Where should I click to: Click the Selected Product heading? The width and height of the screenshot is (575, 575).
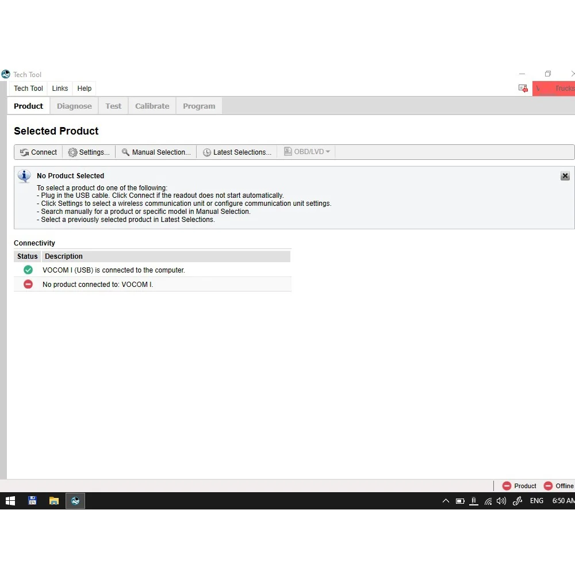56,131
